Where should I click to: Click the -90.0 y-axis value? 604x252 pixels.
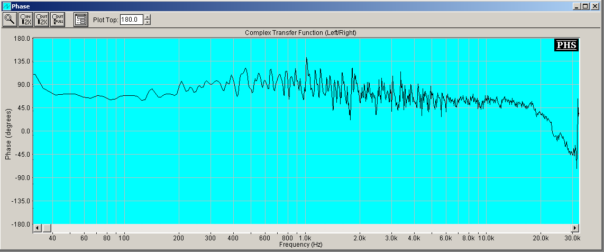click(23, 178)
